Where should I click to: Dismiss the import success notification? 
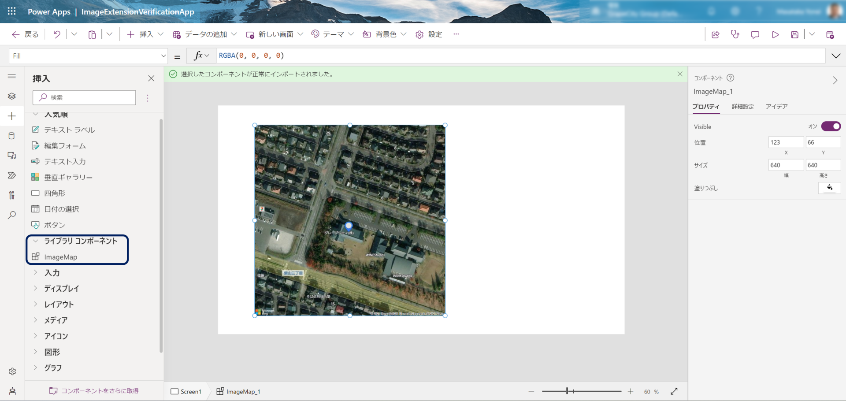(x=680, y=74)
